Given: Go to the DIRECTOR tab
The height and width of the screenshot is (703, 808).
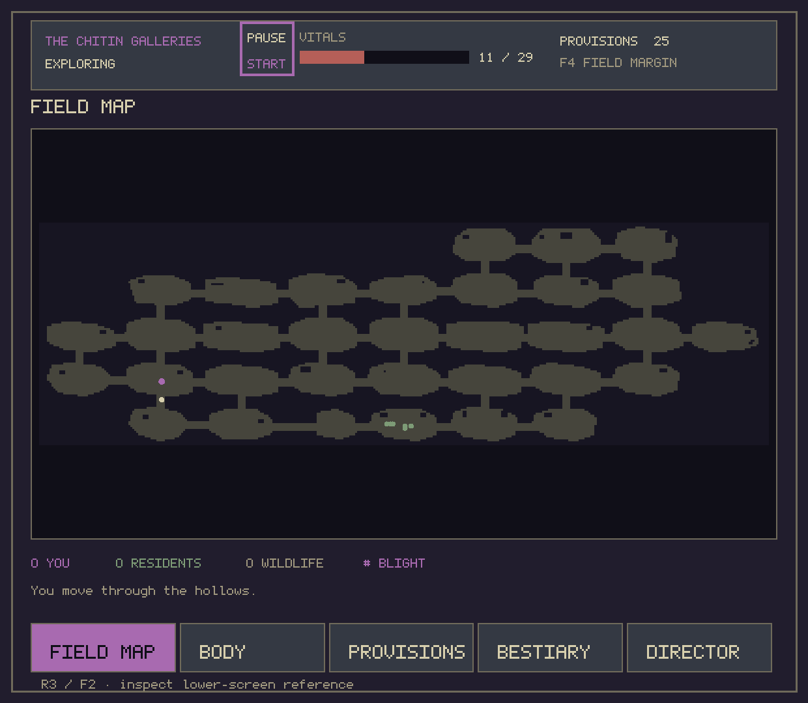Looking at the screenshot, I should point(699,648).
